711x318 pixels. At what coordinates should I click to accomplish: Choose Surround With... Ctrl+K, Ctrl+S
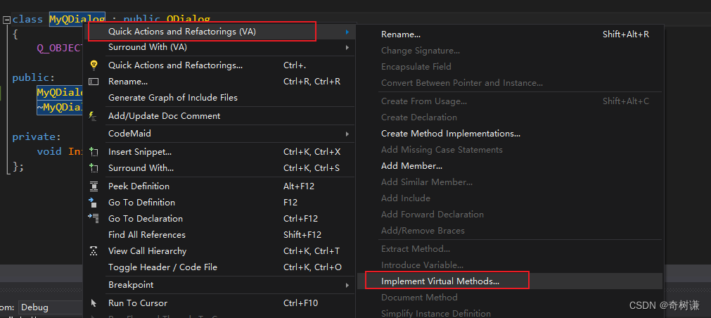[x=219, y=168]
